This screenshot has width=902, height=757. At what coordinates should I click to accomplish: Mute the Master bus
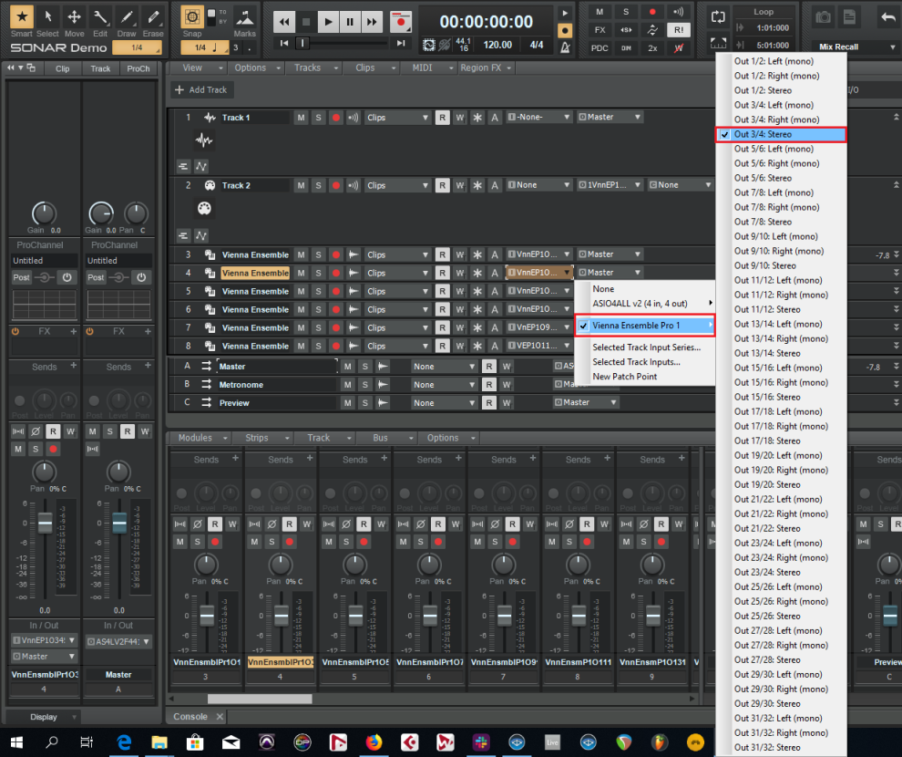click(x=347, y=366)
